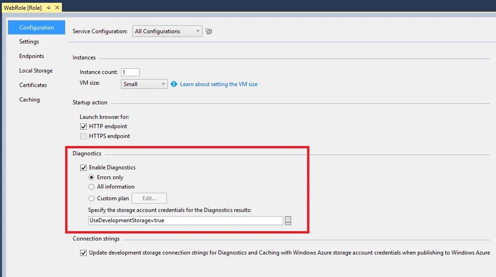Viewport: 496px width, 277px height.
Task: Go to the Endpoints tab
Action: click(31, 56)
